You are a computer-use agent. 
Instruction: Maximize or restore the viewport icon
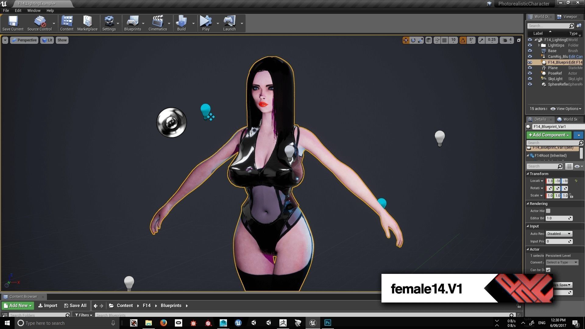(519, 40)
